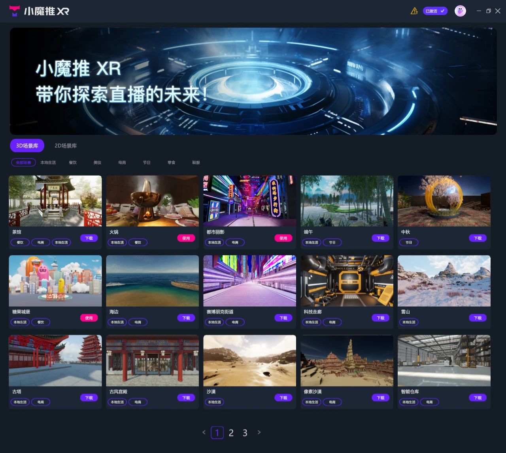This screenshot has height=453, width=506.
Task: Click the 已激活 activation status badge
Action: pos(435,11)
